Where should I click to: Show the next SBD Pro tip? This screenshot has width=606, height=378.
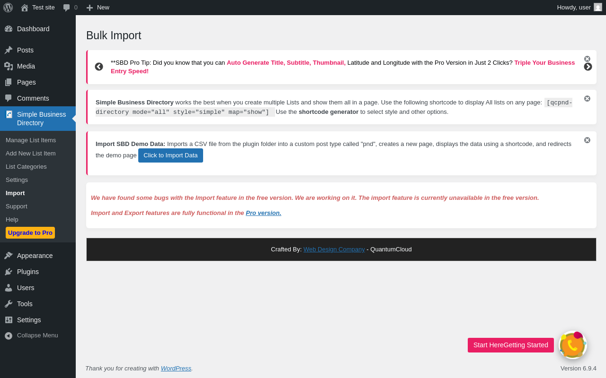[x=588, y=67]
